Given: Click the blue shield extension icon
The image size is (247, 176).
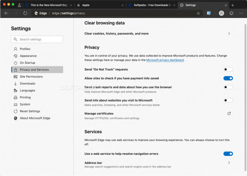Looking at the screenshot, I should click(x=209, y=13).
